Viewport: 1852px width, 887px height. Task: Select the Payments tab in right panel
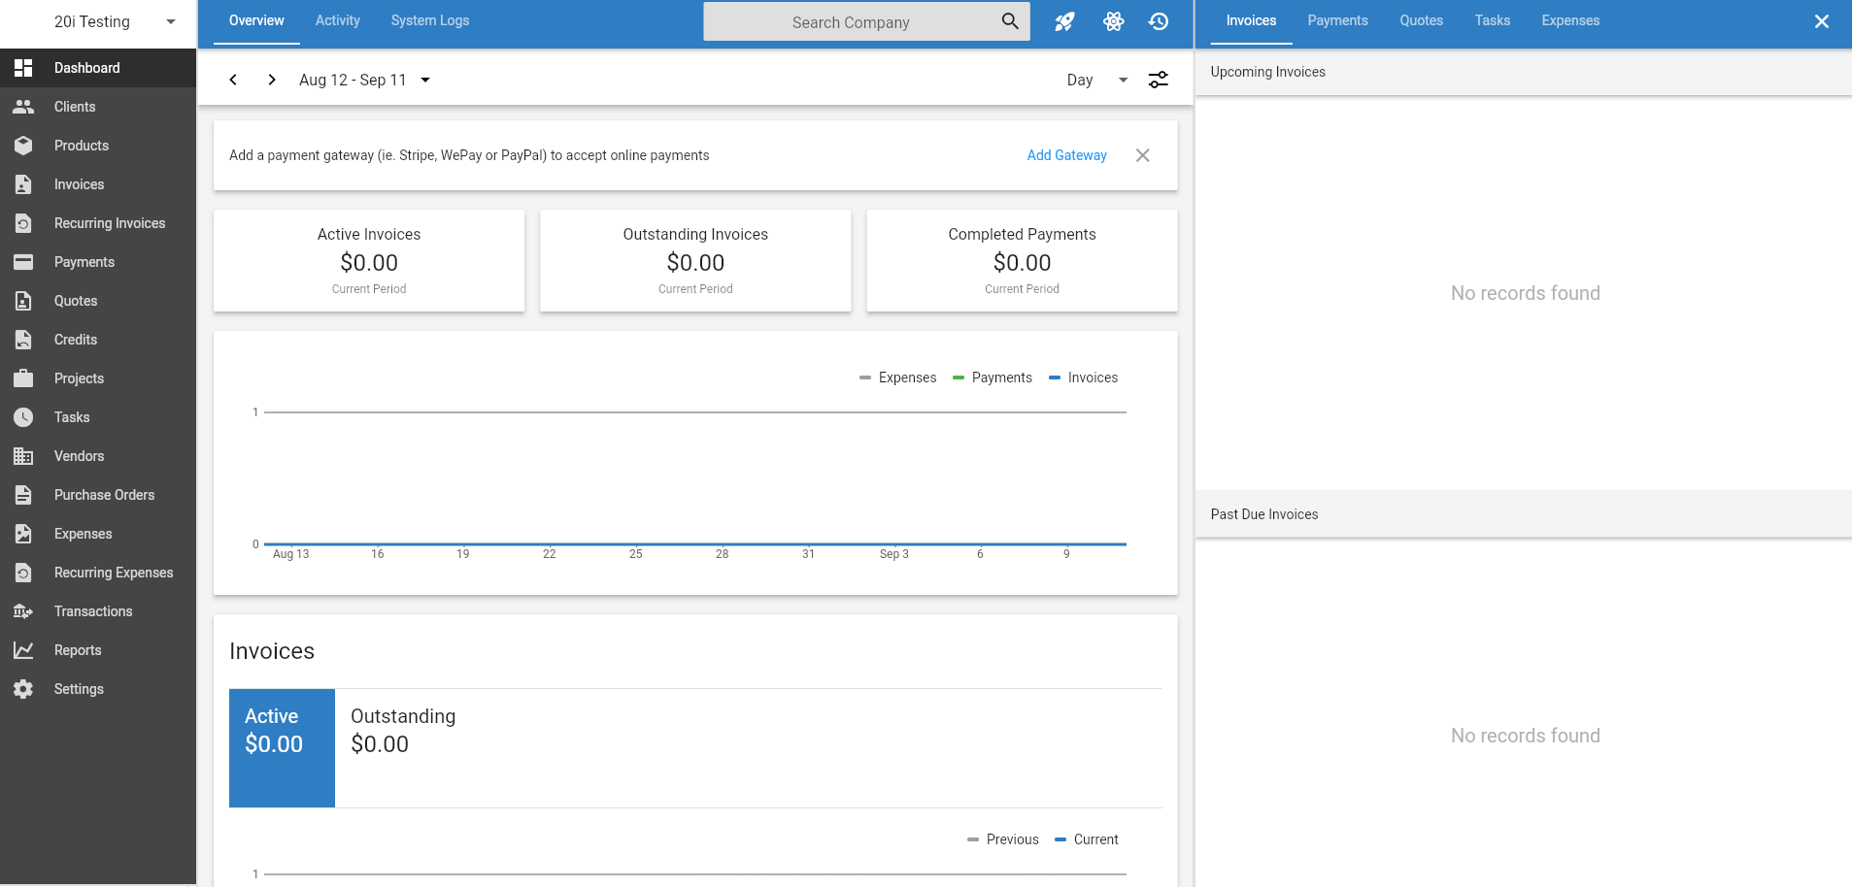click(x=1337, y=21)
